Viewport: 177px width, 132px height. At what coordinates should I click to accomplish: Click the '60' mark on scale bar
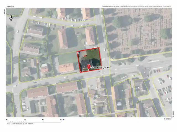pos(43,120)
